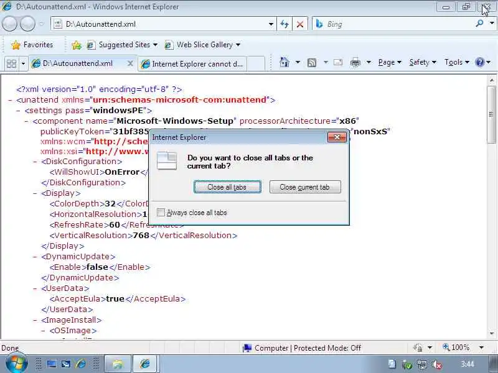Open recent pages dropdown beside Forward button

pyautogui.click(x=42, y=24)
